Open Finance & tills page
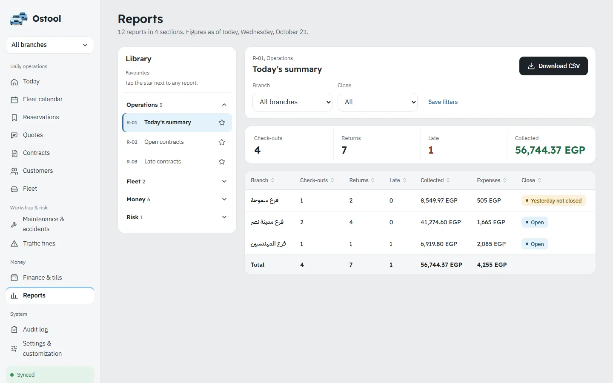Screen dimensions: 613x383 click(x=50, y=278)
